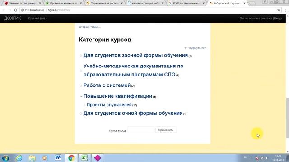The image size is (289, 162).
Task: Bookmark this page with the star icon
Action: tap(279, 10)
